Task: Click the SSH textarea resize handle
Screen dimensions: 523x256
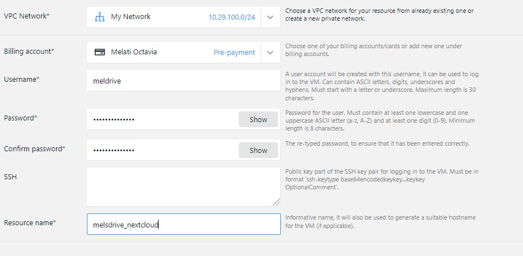Action: click(x=276, y=202)
